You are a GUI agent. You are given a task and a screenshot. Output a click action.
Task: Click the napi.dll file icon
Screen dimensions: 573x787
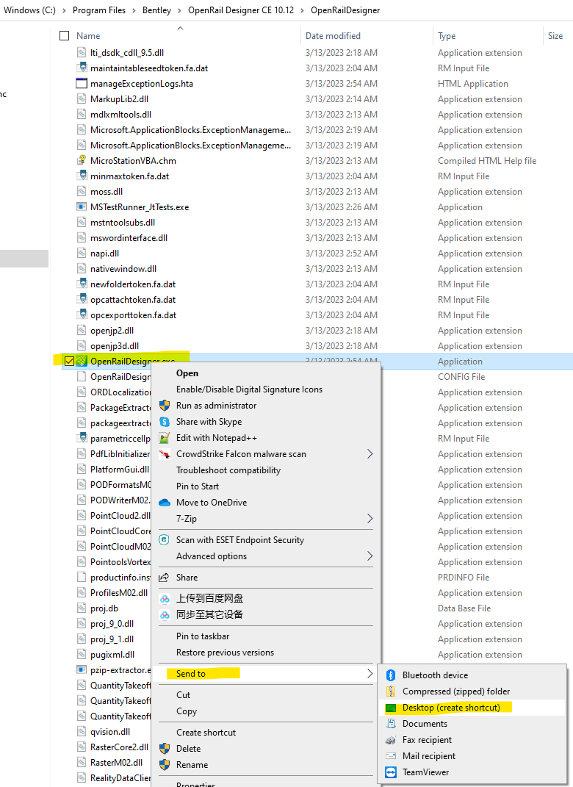[82, 254]
